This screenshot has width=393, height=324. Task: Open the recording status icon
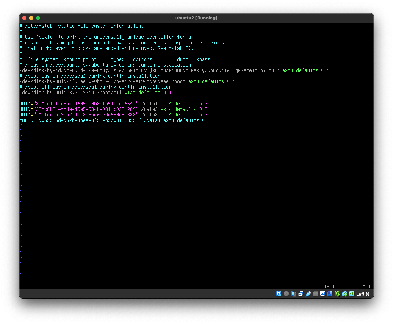point(330,294)
